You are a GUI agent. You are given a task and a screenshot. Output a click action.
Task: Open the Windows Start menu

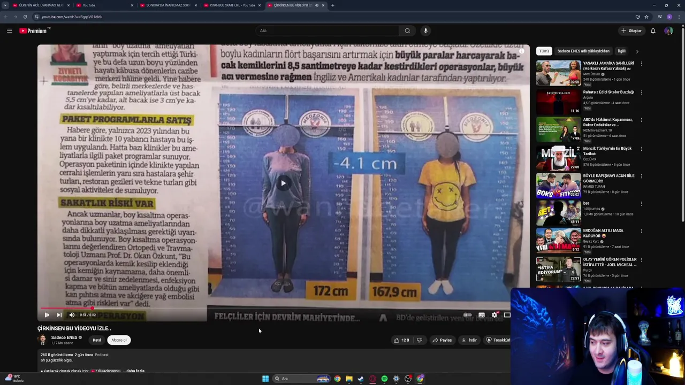(265, 379)
